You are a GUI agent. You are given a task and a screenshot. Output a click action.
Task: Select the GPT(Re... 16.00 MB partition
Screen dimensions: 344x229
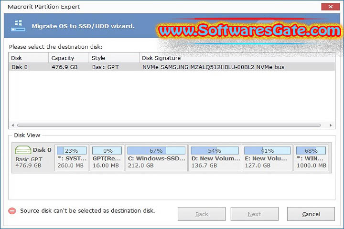tap(107, 158)
